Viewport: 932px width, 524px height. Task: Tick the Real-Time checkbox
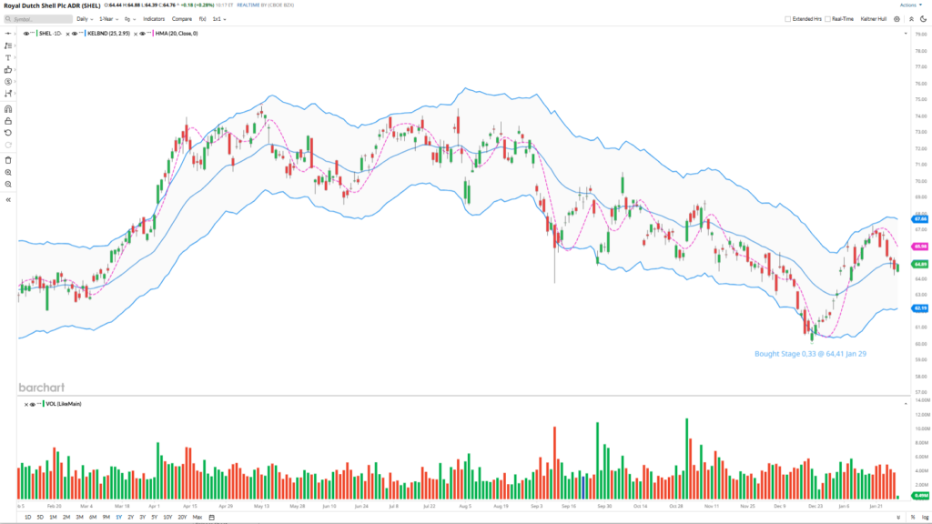point(827,18)
